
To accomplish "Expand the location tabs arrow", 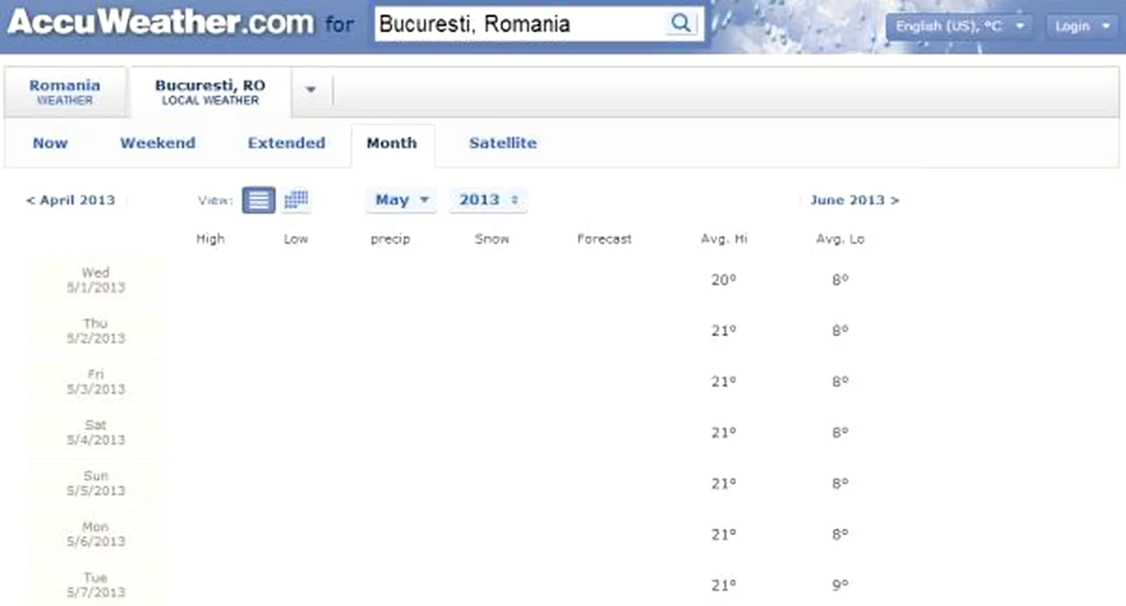I will (x=311, y=90).
